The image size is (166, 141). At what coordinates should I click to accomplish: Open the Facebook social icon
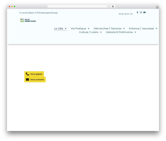click(x=137, y=12)
